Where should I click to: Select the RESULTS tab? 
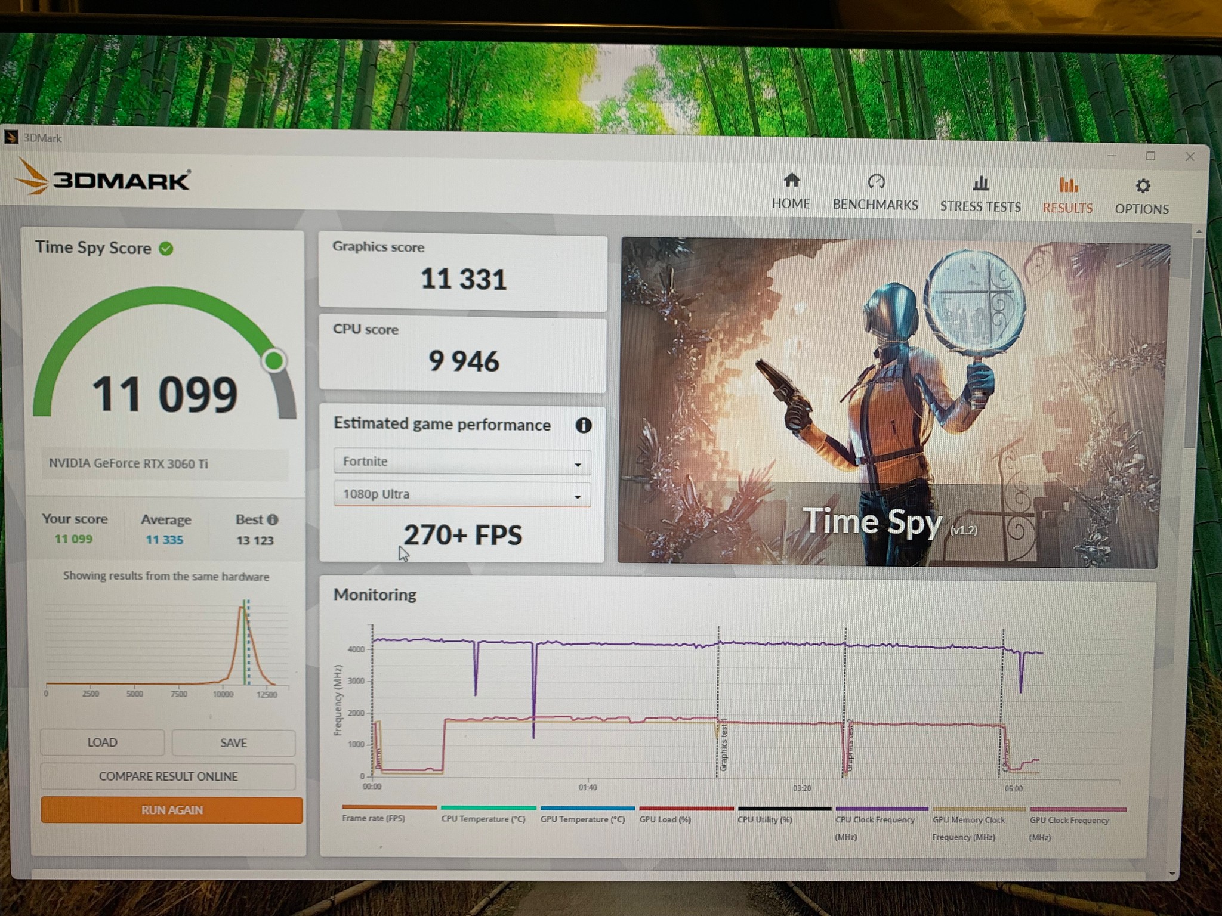click(x=1068, y=196)
